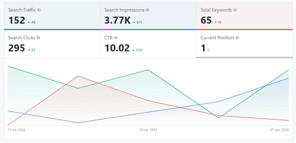Click the help icon beside Search Traffic
Viewport: 296px width, 143px height.
tap(39, 10)
